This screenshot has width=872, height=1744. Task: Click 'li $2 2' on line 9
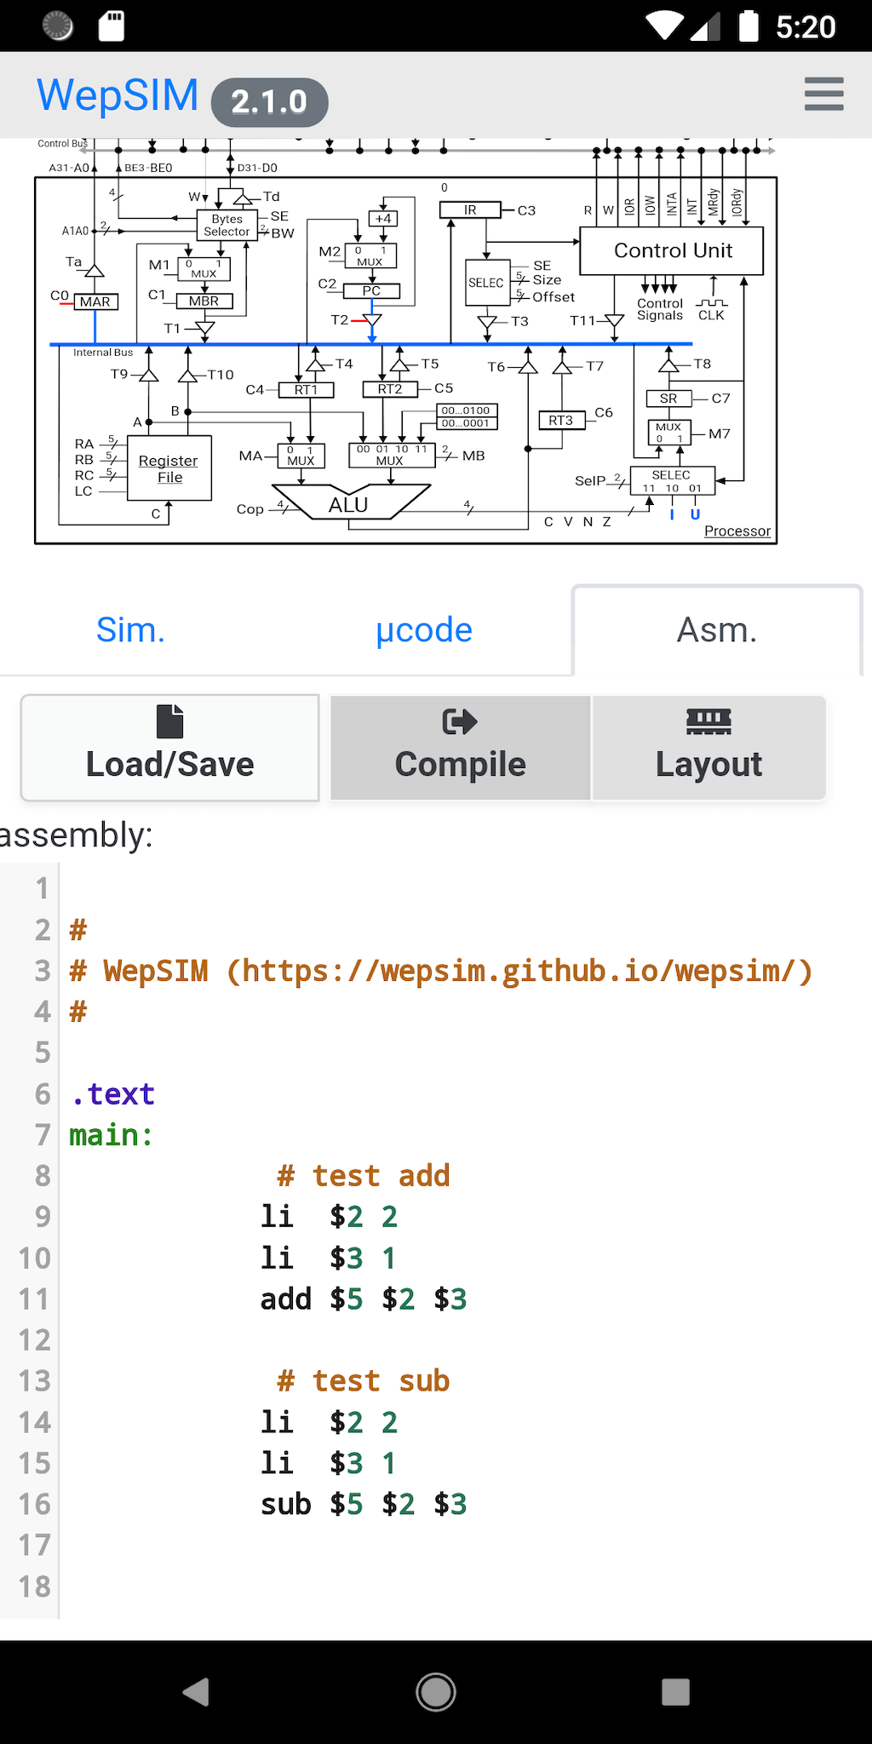(329, 1216)
